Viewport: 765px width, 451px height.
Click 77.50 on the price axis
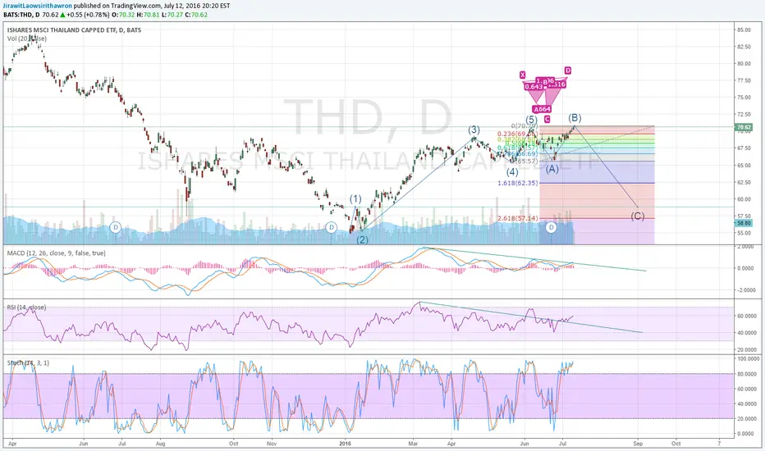pyautogui.click(x=744, y=80)
